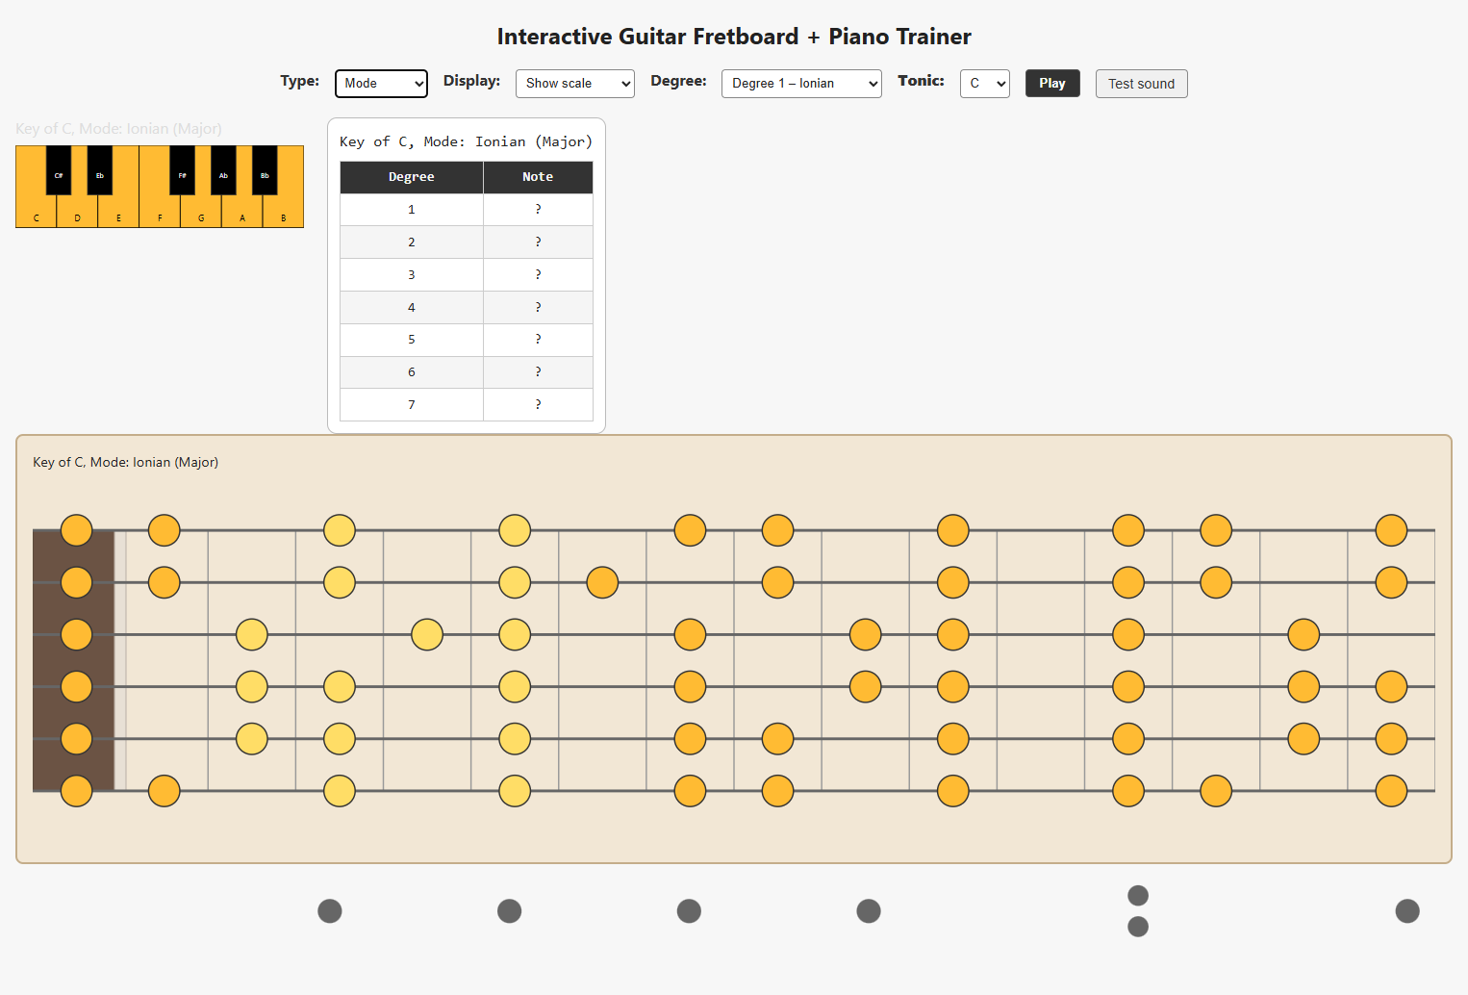
Task: Click the second-fret note on the fifth string
Action: [x=252, y=739]
